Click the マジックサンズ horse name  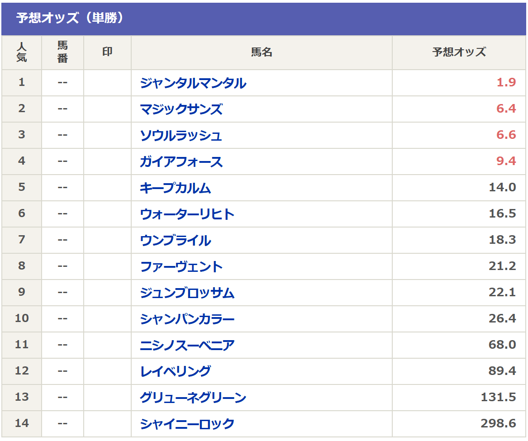click(x=181, y=109)
